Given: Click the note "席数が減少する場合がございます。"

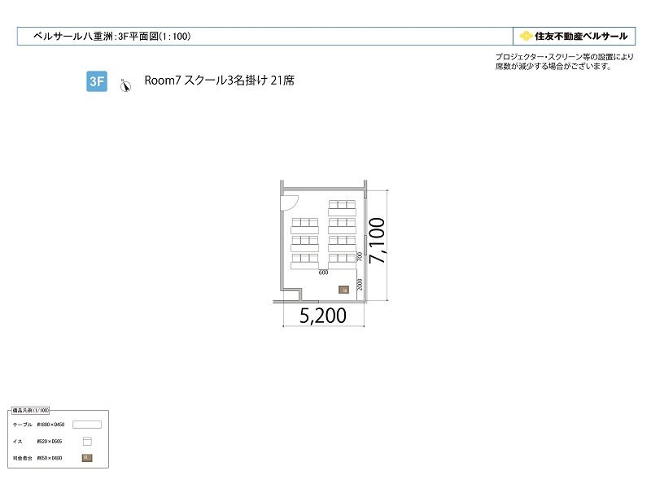Looking at the screenshot, I should coord(553,66).
